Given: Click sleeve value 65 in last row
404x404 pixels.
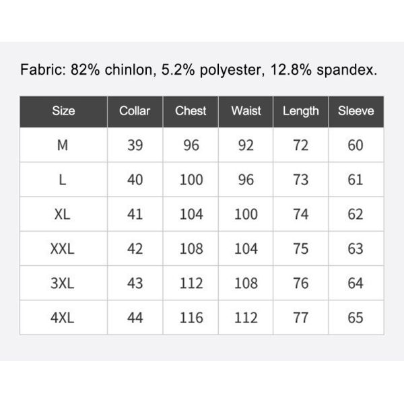Looking at the screenshot, I should 356,318.
